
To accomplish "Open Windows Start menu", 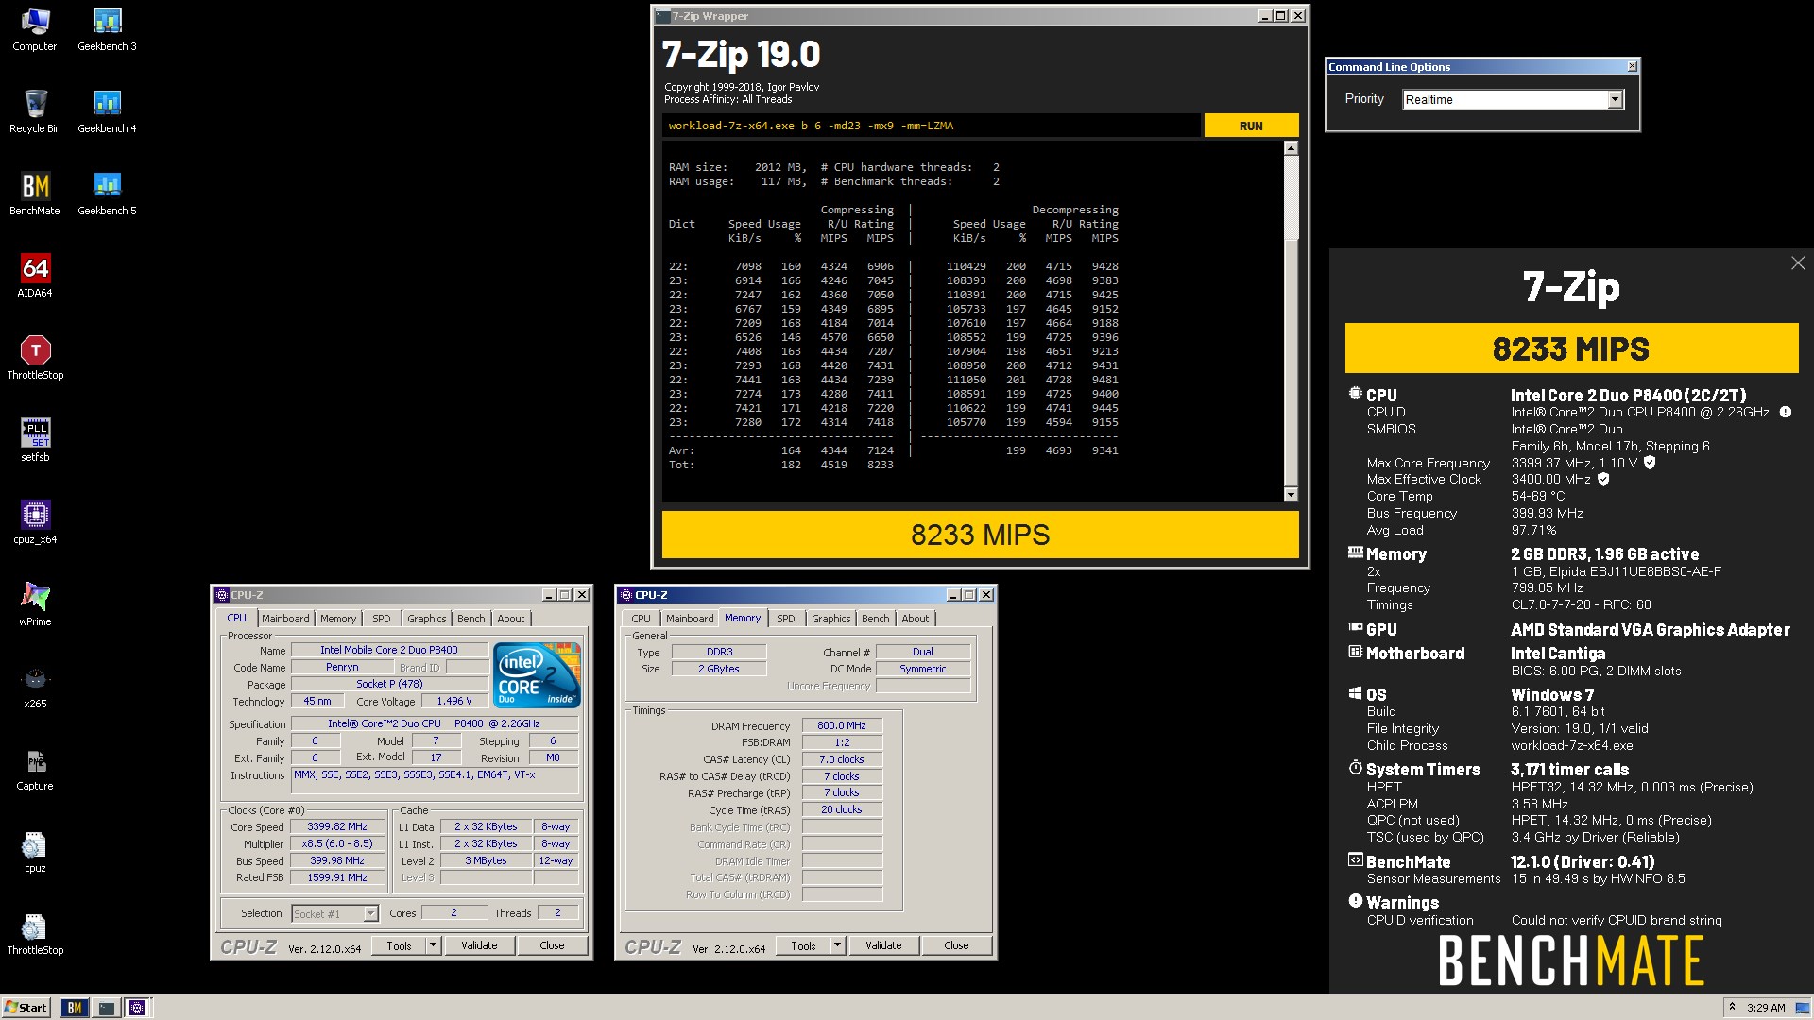I will pyautogui.click(x=26, y=1008).
